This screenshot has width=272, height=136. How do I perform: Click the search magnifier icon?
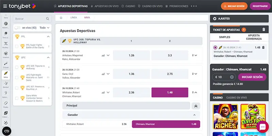point(48,19)
